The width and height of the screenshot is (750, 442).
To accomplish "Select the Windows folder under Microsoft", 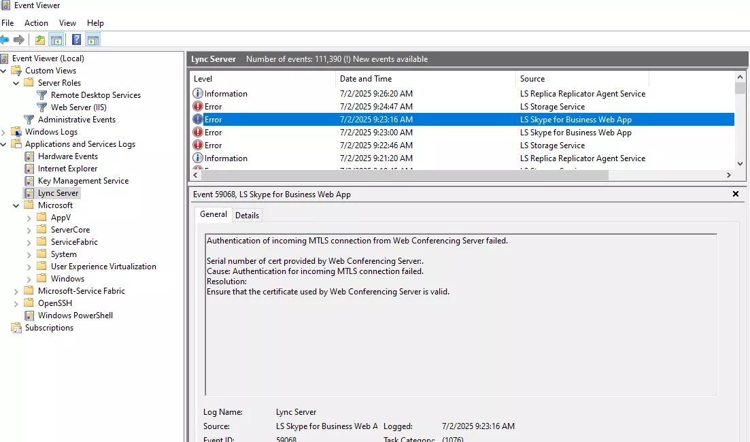I will (x=67, y=279).
